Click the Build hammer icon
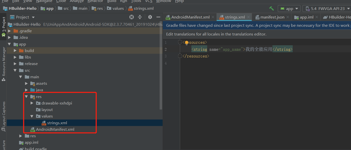 click(271, 8)
